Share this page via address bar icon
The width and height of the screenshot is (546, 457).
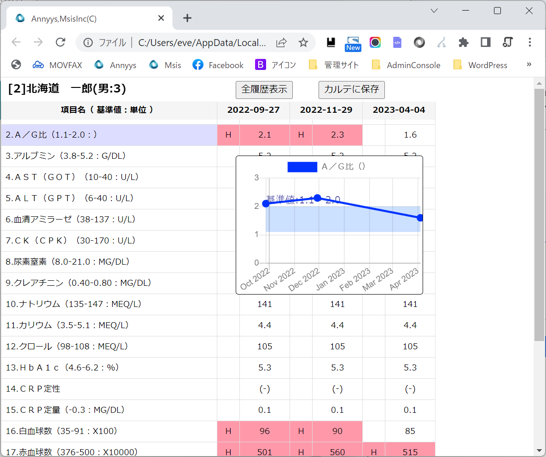coord(281,42)
